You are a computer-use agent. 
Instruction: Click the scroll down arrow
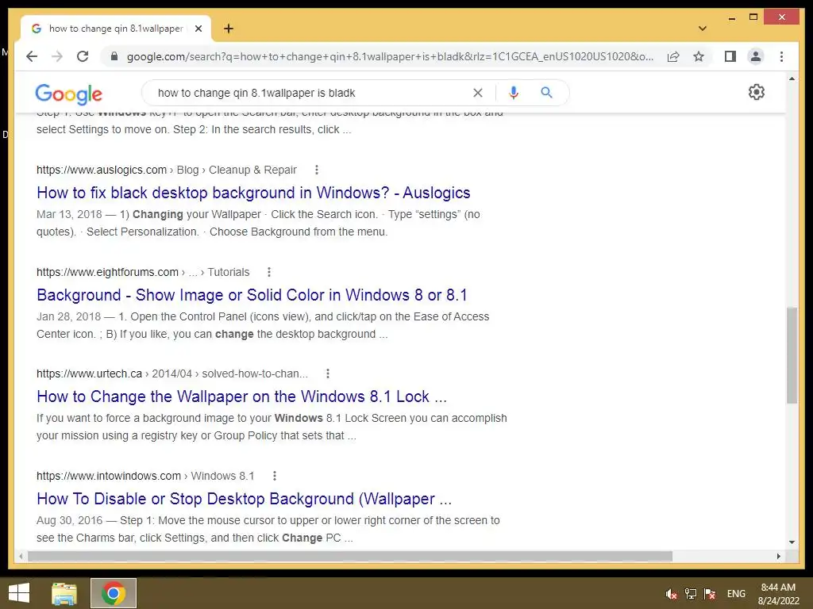tap(792, 542)
